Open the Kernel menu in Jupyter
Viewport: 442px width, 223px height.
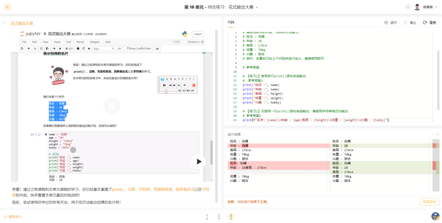pyautogui.click(x=80, y=42)
